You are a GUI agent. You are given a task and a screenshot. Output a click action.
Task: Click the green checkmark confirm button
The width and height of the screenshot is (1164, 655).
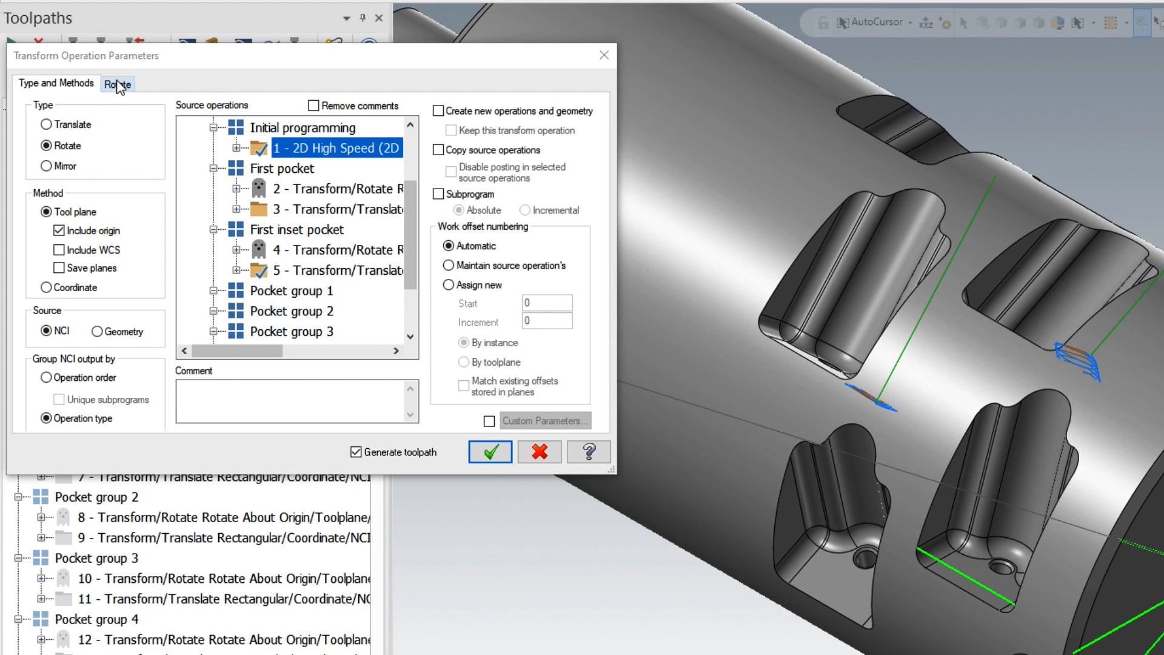click(x=491, y=452)
